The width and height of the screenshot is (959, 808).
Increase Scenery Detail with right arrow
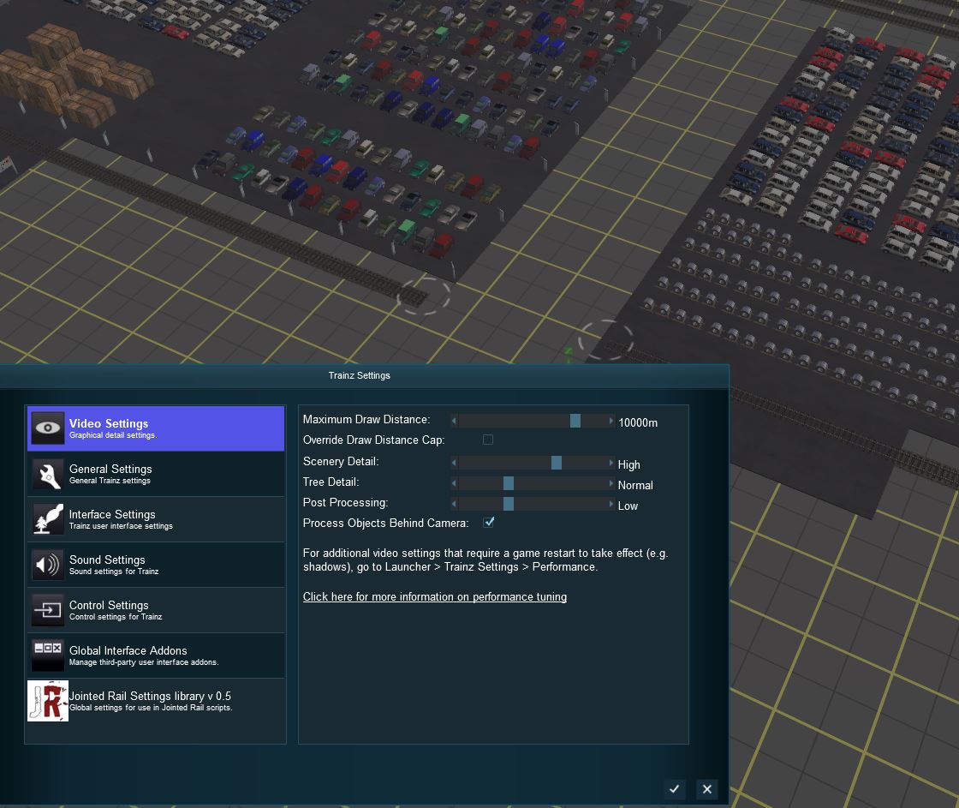click(611, 463)
